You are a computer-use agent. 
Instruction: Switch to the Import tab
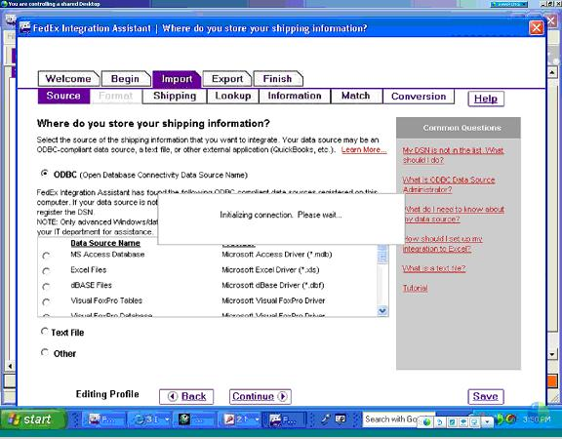click(177, 79)
